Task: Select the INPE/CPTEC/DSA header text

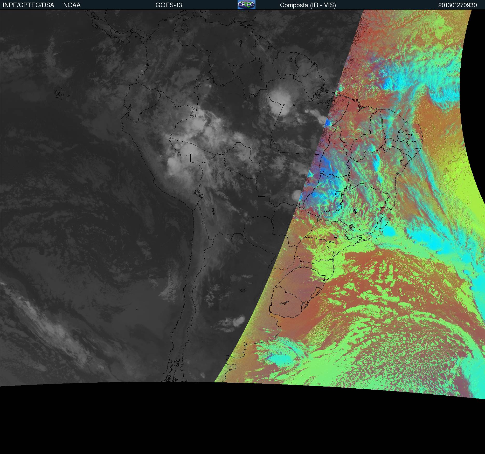Action: click(28, 5)
